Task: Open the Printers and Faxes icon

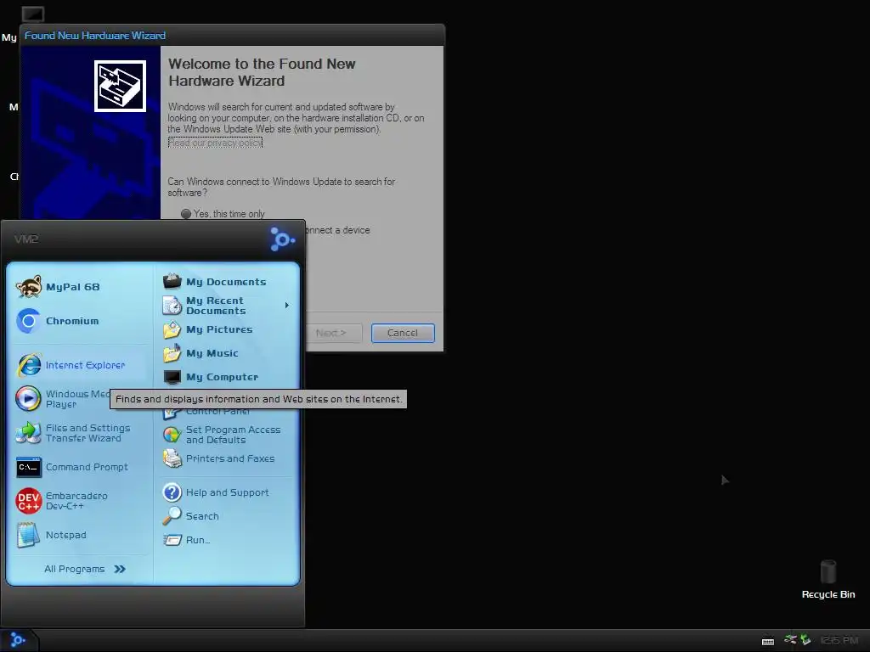Action: click(172, 458)
